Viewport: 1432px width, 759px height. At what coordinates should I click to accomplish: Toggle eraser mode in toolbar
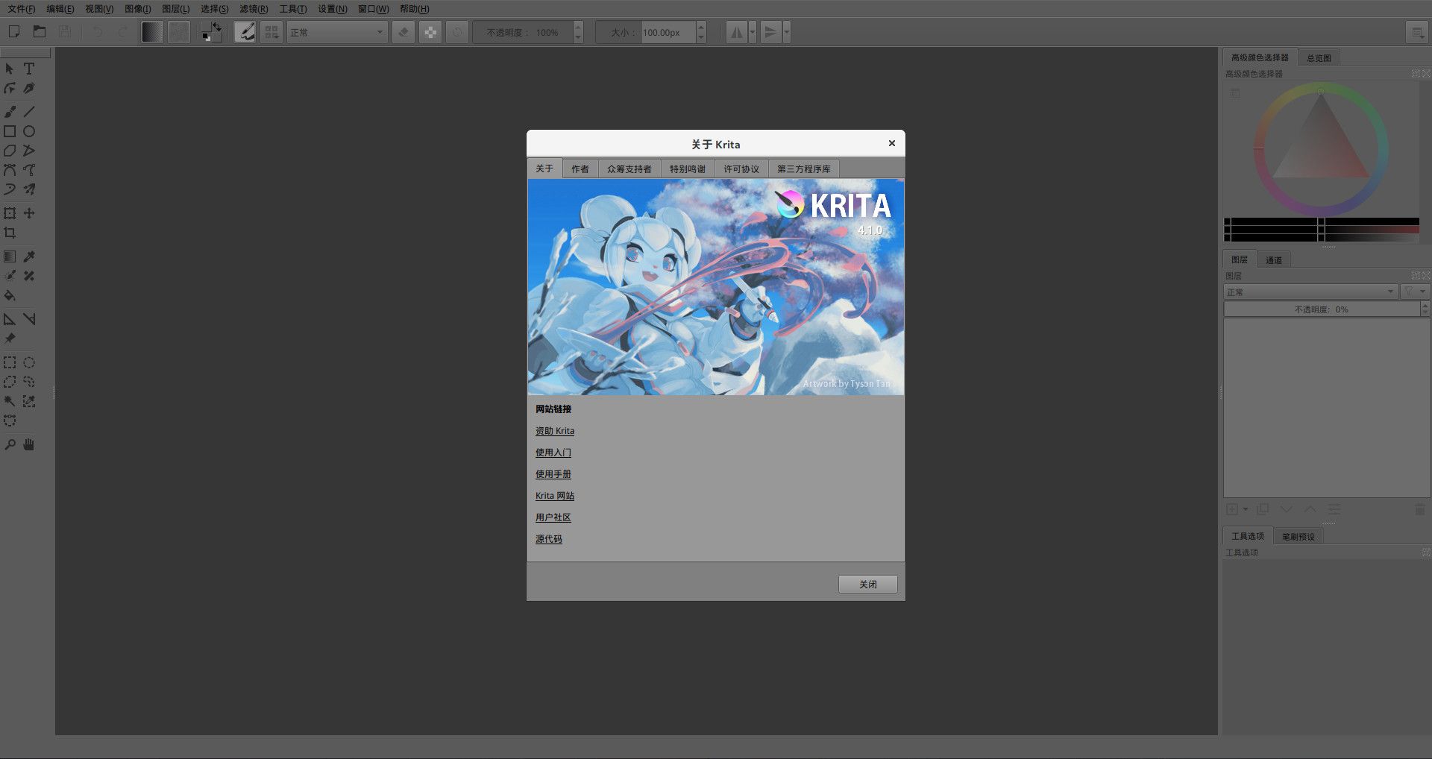tap(403, 32)
